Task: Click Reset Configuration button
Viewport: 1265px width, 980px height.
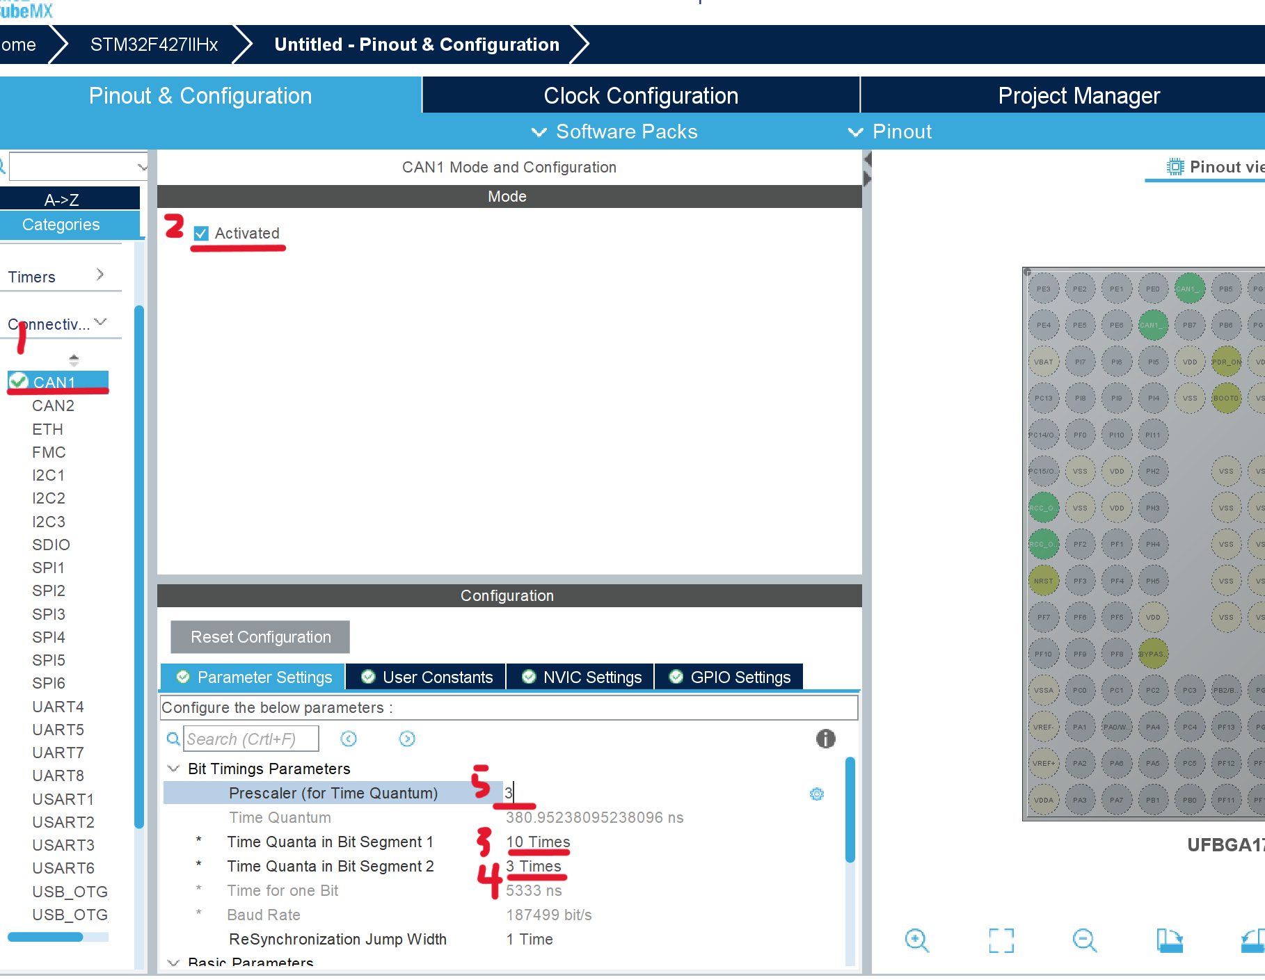Action: [x=260, y=637]
